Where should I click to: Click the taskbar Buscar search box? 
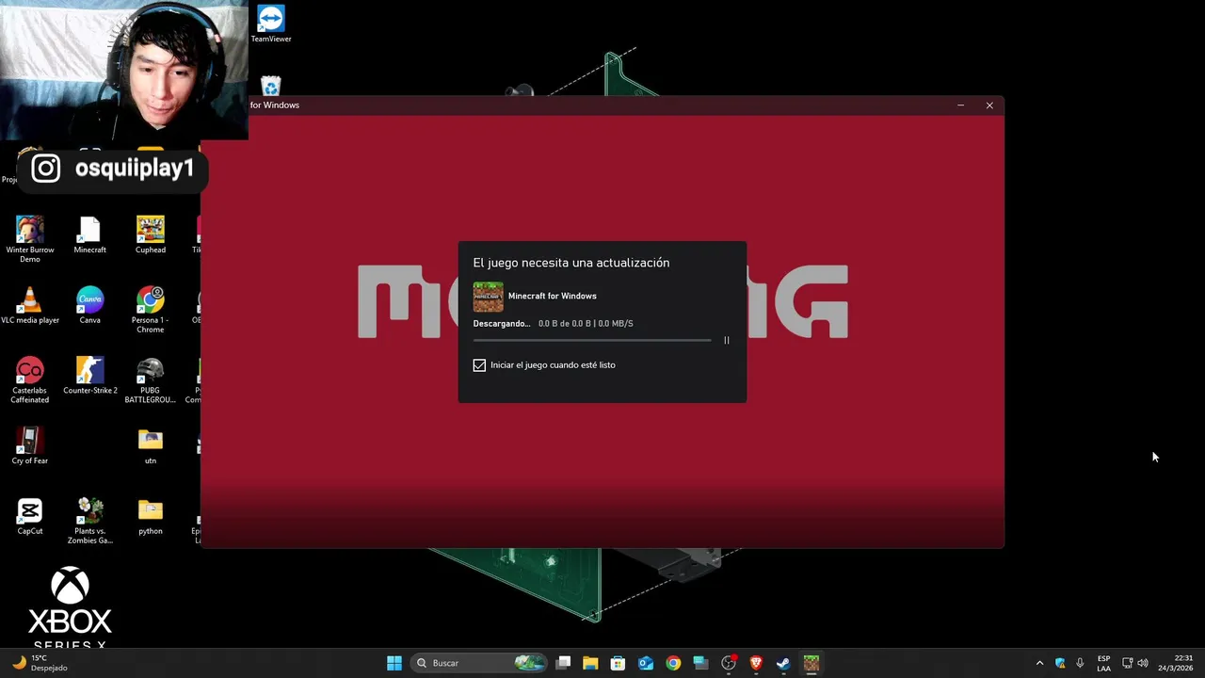[480, 663]
